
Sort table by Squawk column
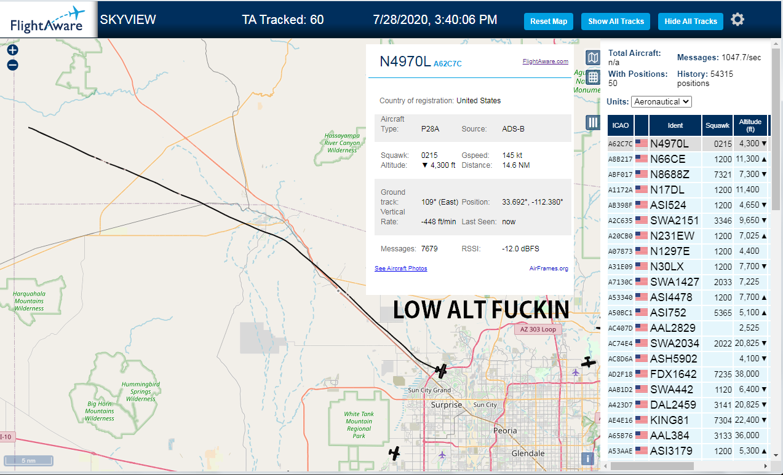tap(717, 125)
